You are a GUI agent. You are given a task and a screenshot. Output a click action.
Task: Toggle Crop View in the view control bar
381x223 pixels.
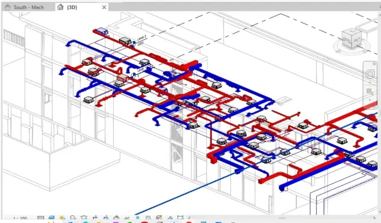click(x=95, y=218)
